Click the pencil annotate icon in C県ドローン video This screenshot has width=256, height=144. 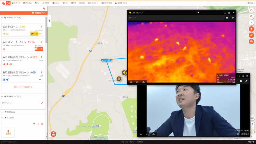point(233,18)
